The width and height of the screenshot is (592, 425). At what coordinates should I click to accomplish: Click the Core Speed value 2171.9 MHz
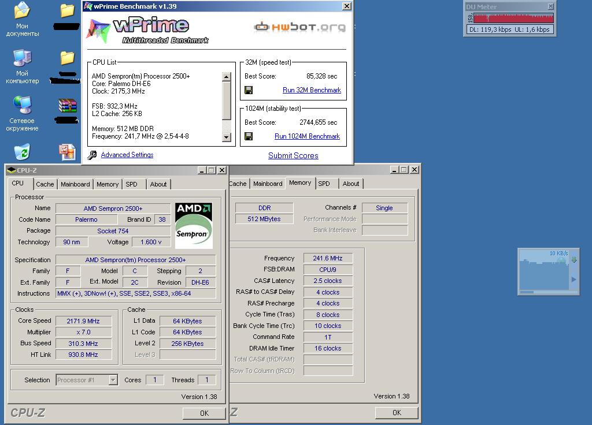[x=83, y=321]
